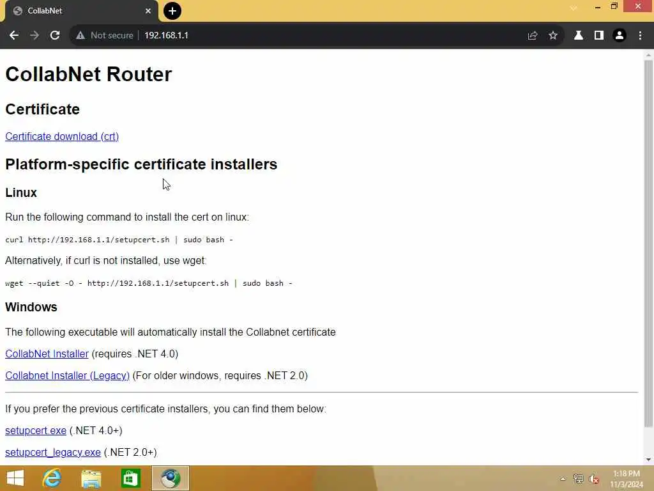This screenshot has width=654, height=491.
Task: Open File Explorer from the taskbar
Action: [91, 478]
